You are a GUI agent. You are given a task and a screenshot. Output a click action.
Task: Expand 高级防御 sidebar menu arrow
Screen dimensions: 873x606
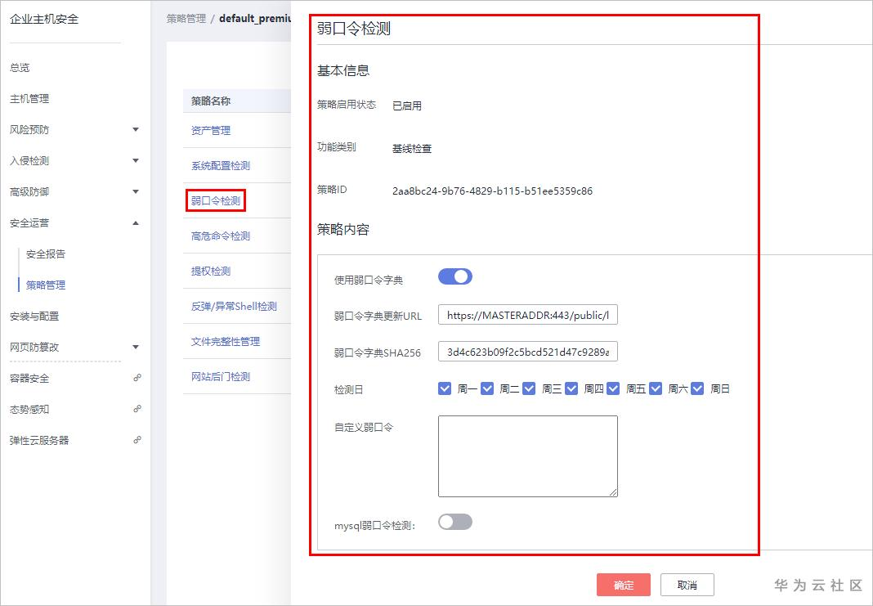pyautogui.click(x=136, y=192)
